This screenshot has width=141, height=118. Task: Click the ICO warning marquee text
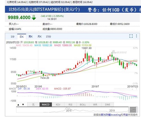coord(114,10)
